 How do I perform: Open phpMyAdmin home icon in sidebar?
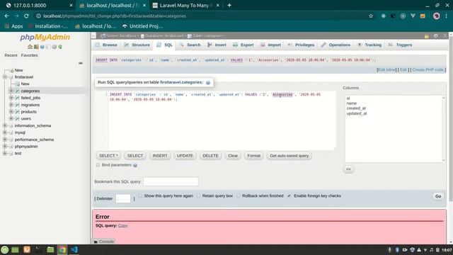point(30,47)
